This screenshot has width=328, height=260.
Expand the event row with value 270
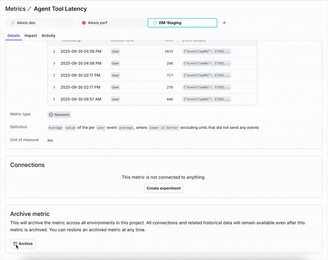54,87
